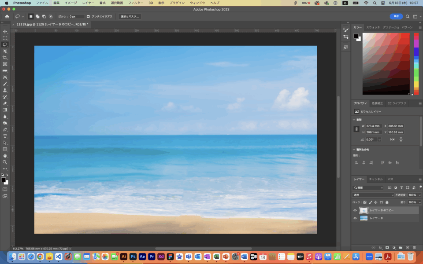Open the workspace switcher dropdown
Screen dimensions: 423x264
416,16
